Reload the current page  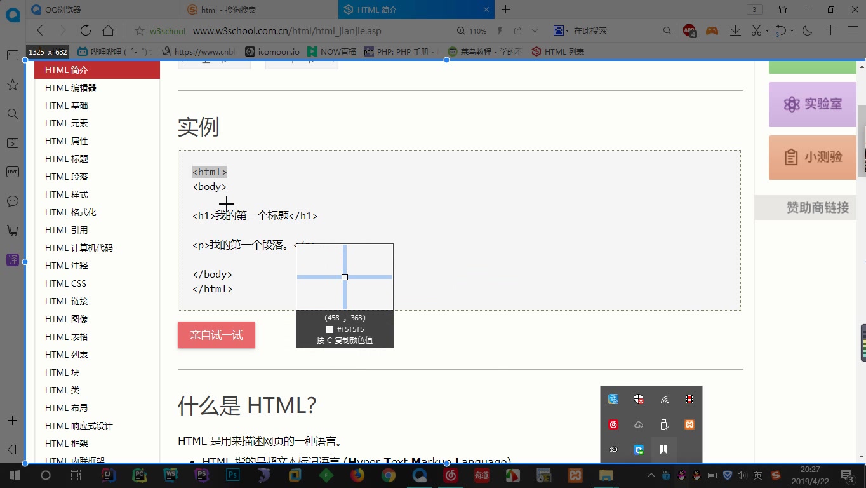pyautogui.click(x=86, y=30)
